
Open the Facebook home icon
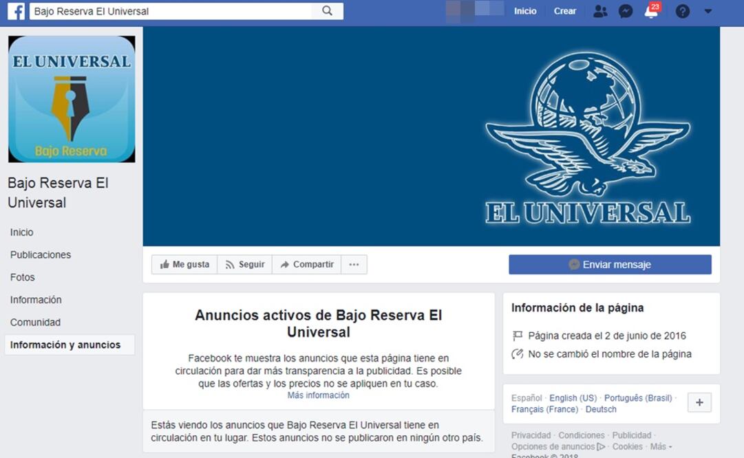15,10
